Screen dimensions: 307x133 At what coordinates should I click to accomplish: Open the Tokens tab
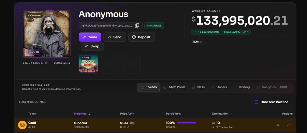(149, 87)
